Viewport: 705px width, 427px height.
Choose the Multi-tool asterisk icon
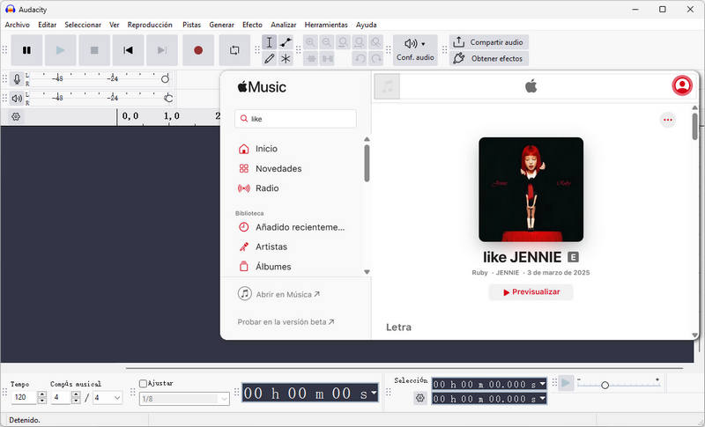pos(286,59)
